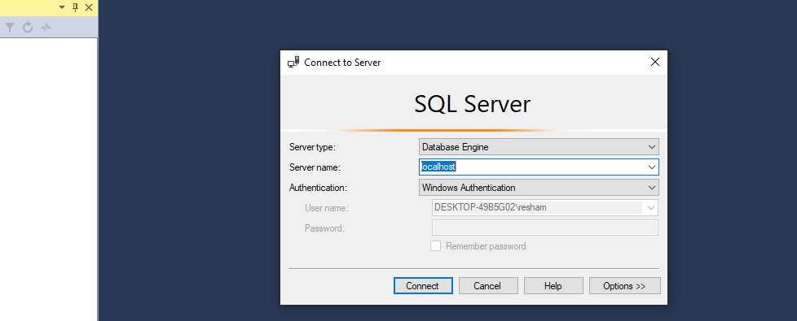797x321 pixels.
Task: Click the disabled Password field
Action: click(x=545, y=228)
